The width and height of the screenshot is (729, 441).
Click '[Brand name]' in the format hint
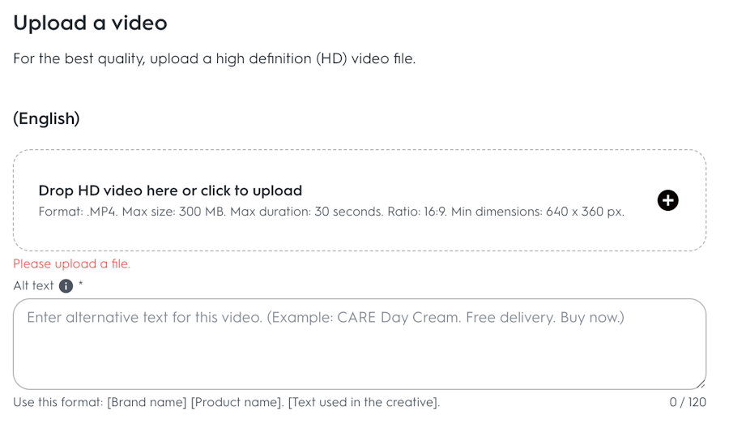pyautogui.click(x=147, y=402)
